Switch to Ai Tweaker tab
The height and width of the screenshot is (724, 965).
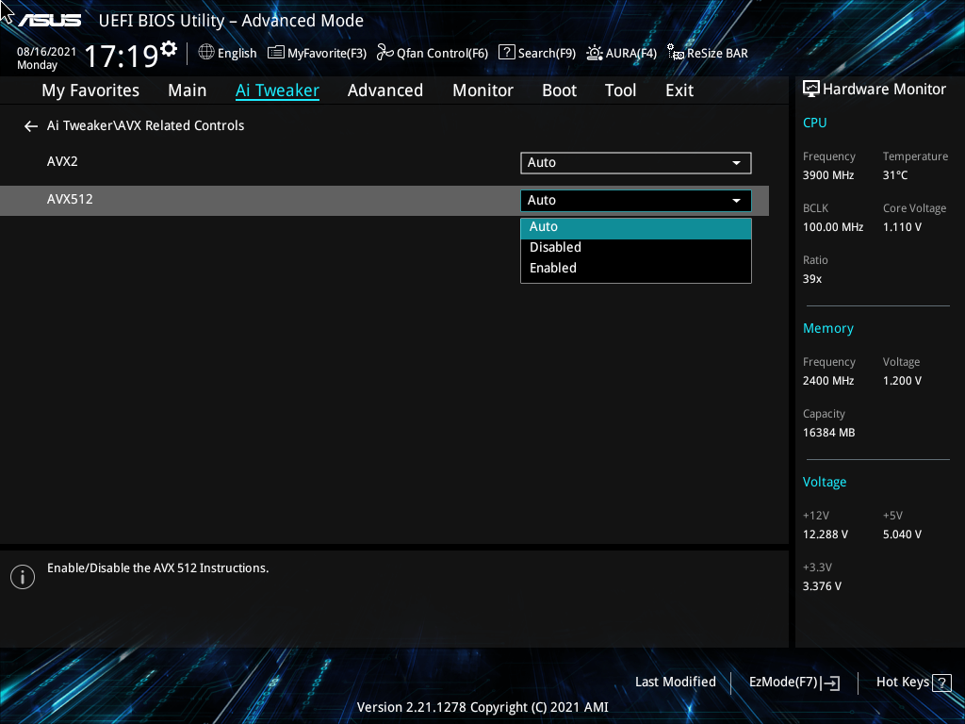pos(277,90)
